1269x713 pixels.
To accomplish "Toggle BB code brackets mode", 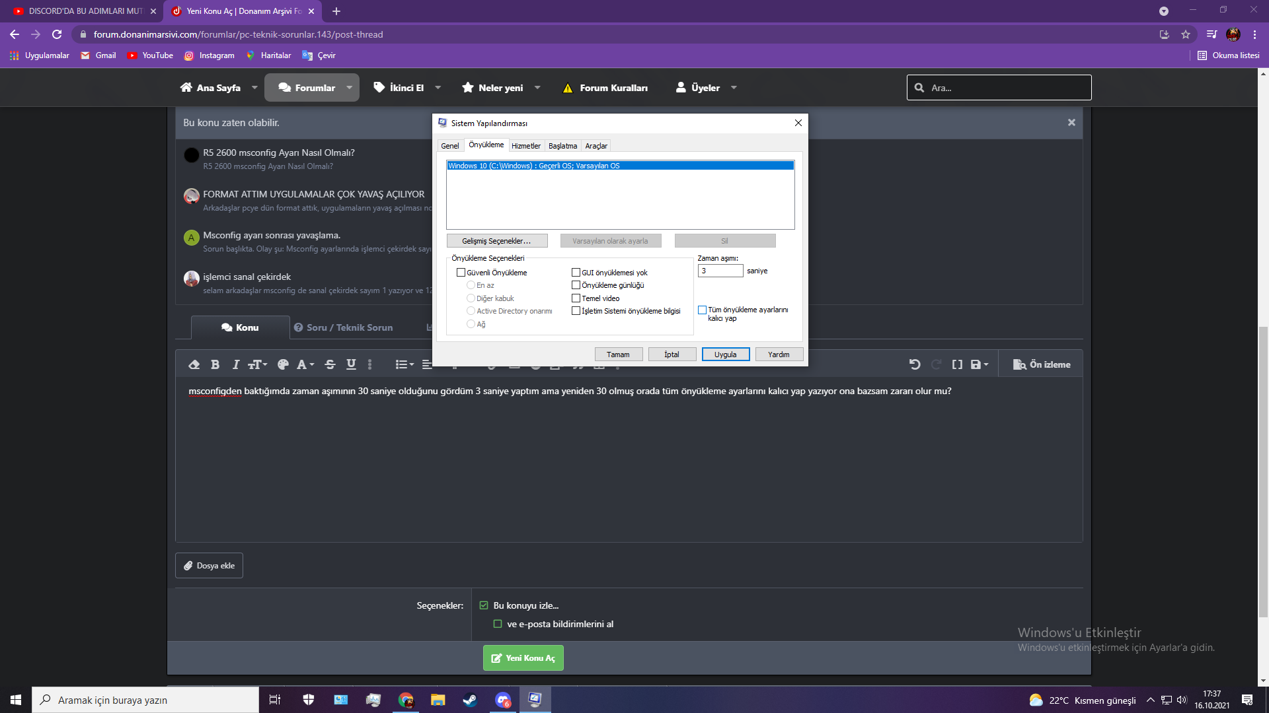I will coord(956,364).
